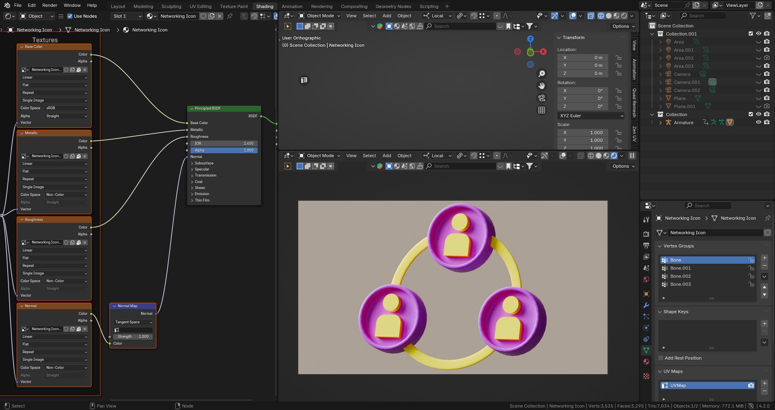775x410 pixels.
Task: Open the Object properties tab
Action: [x=646, y=294]
